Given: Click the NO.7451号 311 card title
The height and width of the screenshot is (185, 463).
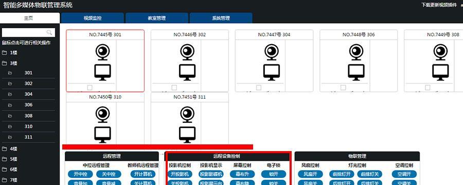Looking at the screenshot, I should click(x=189, y=97).
